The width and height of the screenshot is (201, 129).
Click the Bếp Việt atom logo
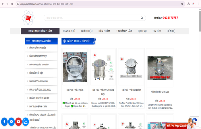28,18
